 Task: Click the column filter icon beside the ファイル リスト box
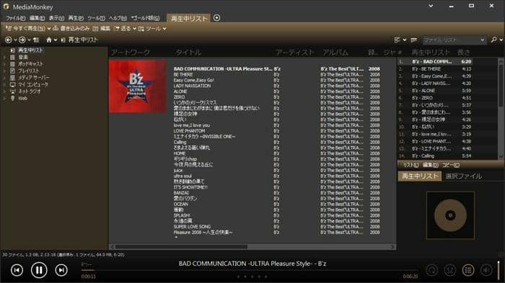pyautogui.click(x=414, y=40)
